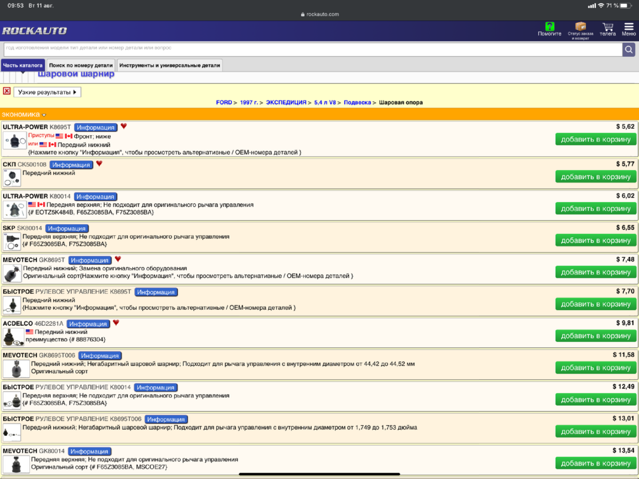Favorite CK500108 with heart icon
The height and width of the screenshot is (479, 639).
[99, 164]
